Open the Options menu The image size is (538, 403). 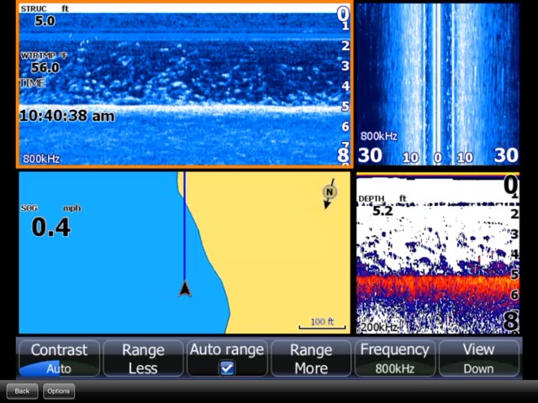coord(59,391)
